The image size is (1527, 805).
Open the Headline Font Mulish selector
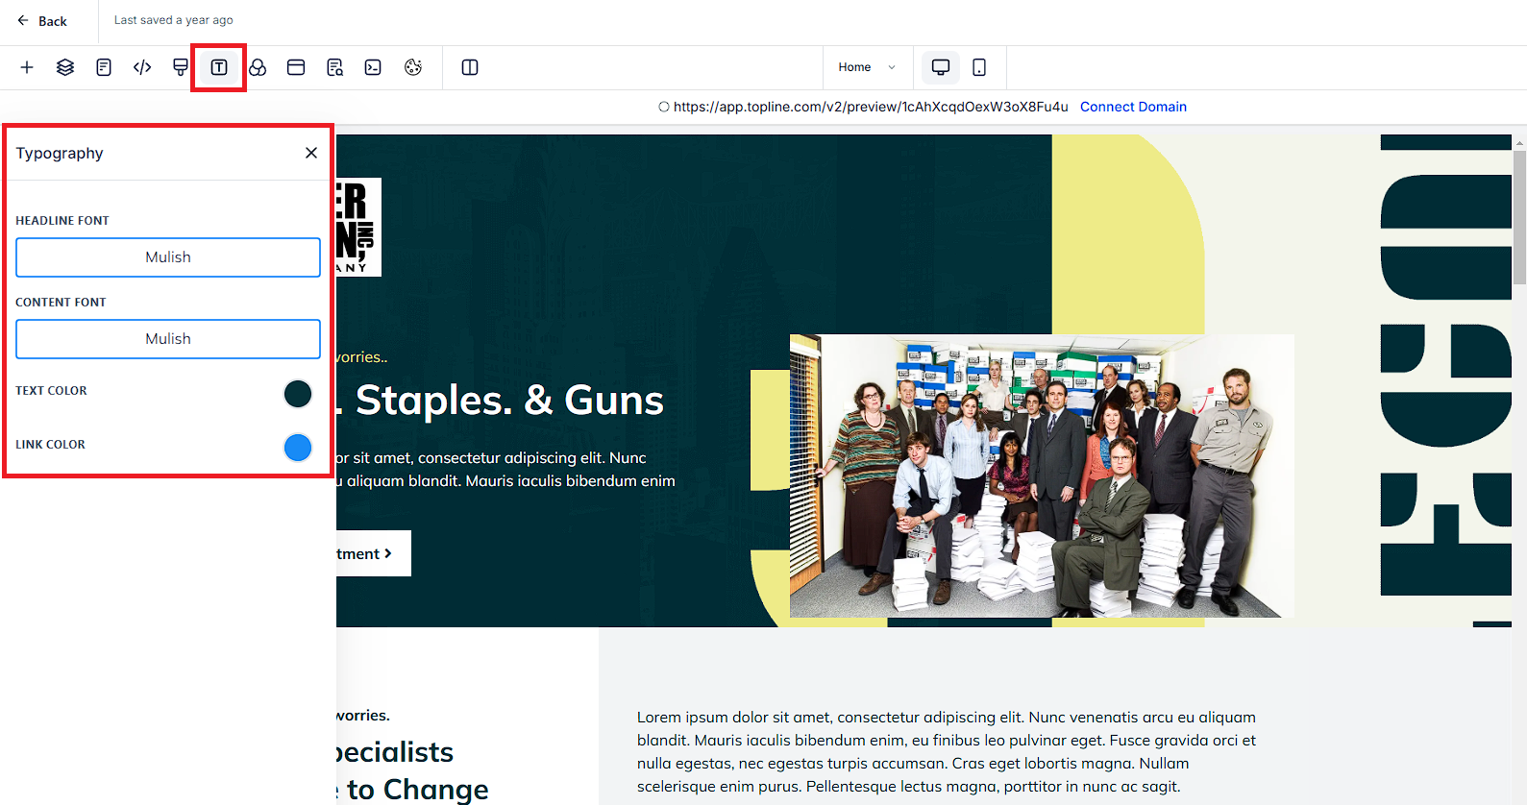click(x=168, y=257)
